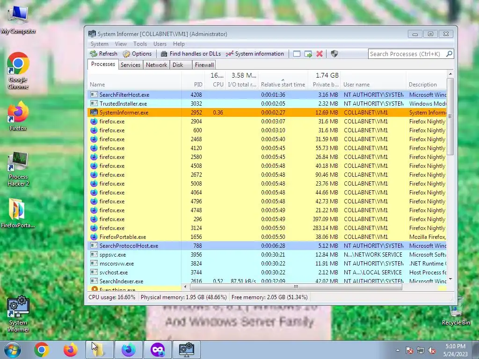Select the TrustedInstaller.exe process
The height and width of the screenshot is (359, 479).
(x=267, y=103)
